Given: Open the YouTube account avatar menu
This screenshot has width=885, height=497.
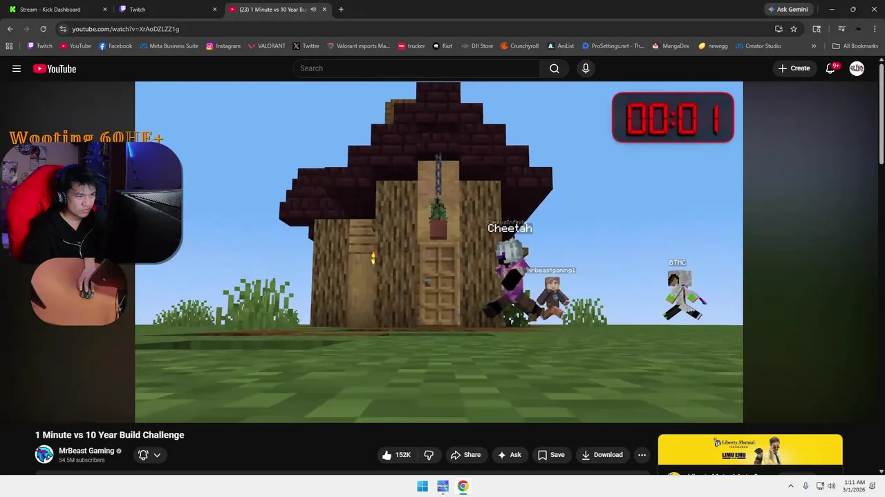Looking at the screenshot, I should [x=857, y=68].
